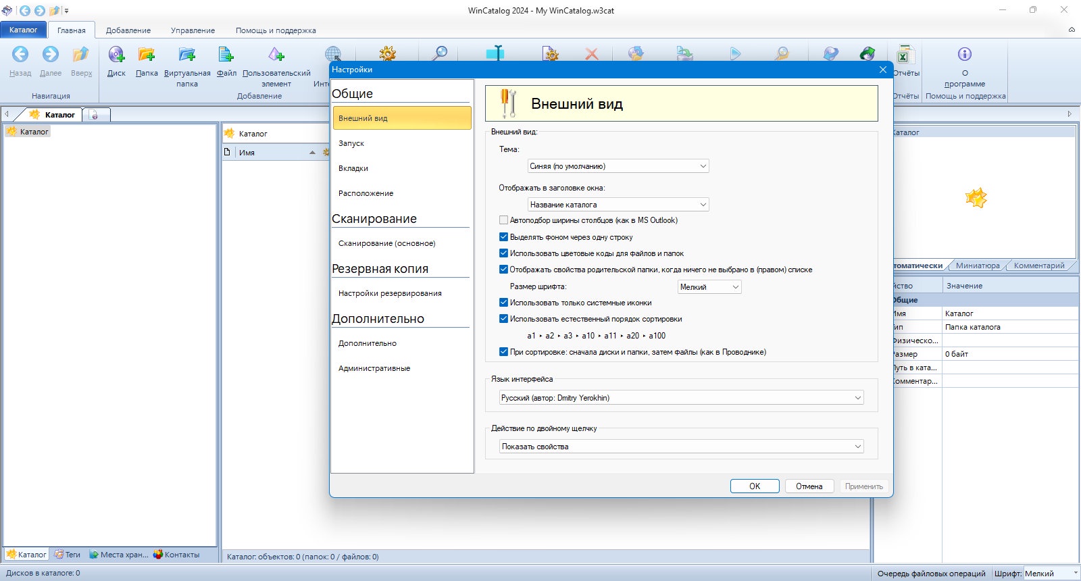Viewport: 1081px width, 581px height.
Task: Click the Назад navigation arrow
Action: (20, 55)
